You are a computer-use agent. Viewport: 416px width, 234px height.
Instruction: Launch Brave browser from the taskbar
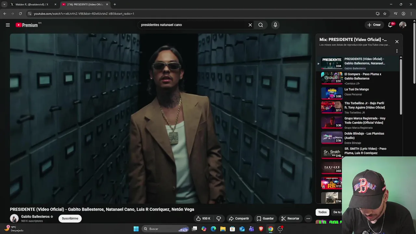[x=261, y=229]
